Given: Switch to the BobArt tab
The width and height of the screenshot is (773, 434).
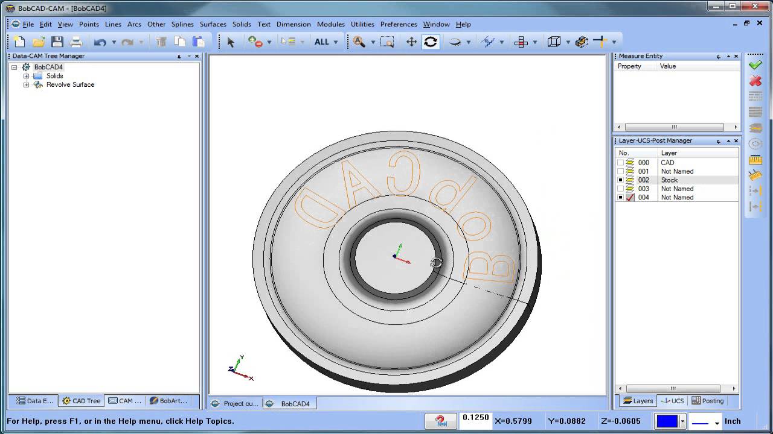Looking at the screenshot, I should click(x=168, y=401).
